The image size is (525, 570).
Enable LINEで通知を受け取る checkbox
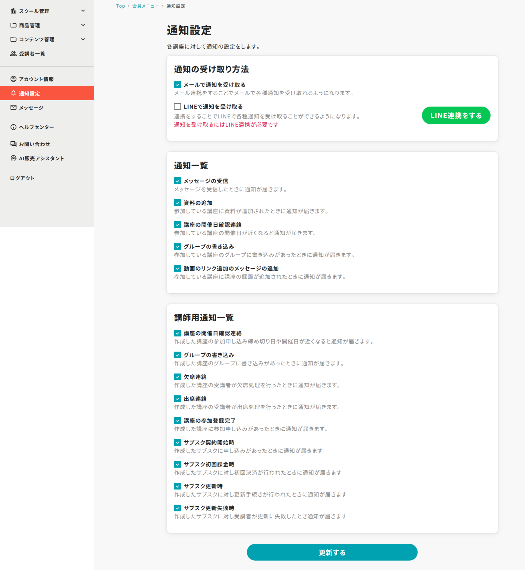tap(177, 107)
